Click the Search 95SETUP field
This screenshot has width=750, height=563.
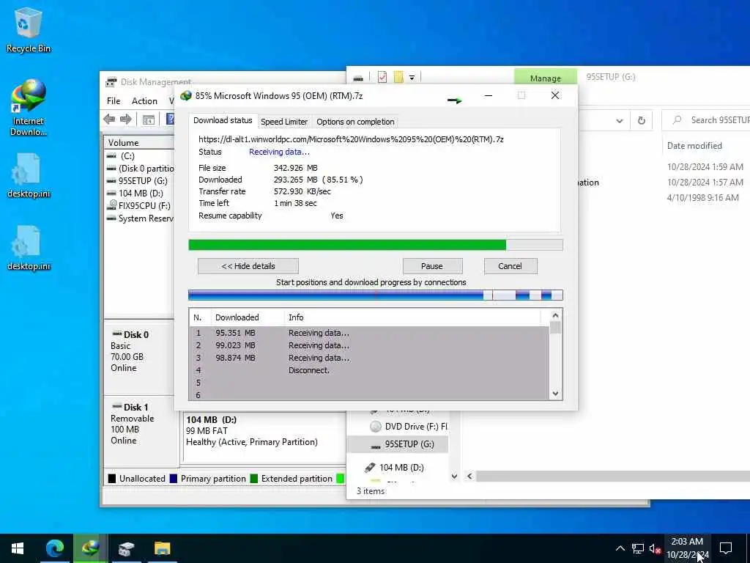pyautogui.click(x=706, y=120)
